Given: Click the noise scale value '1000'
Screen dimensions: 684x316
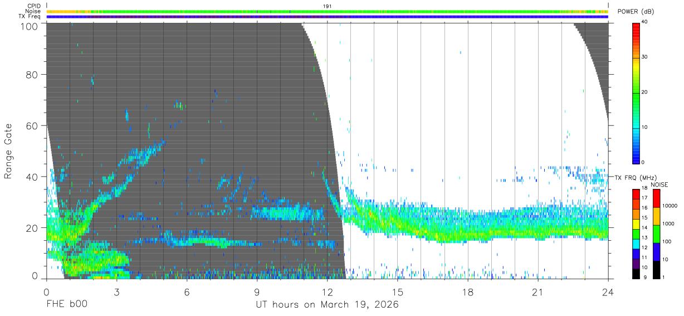Looking at the screenshot, I should [668, 223].
